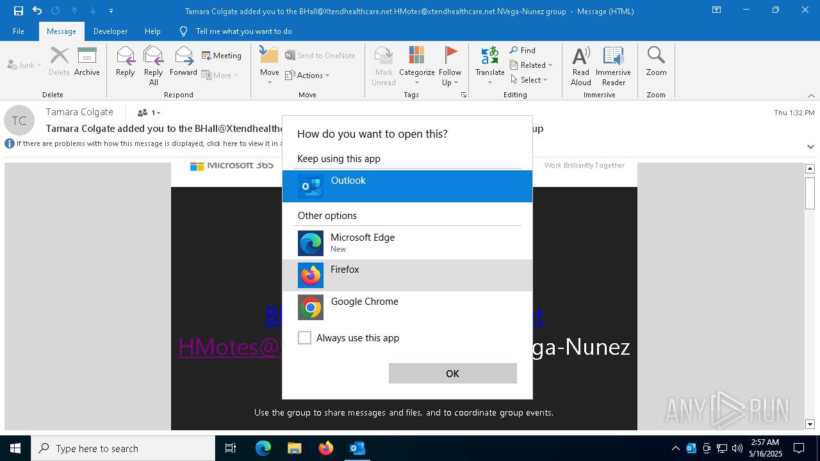Click the message display problems info bar
The image size is (820, 461).
(142, 143)
